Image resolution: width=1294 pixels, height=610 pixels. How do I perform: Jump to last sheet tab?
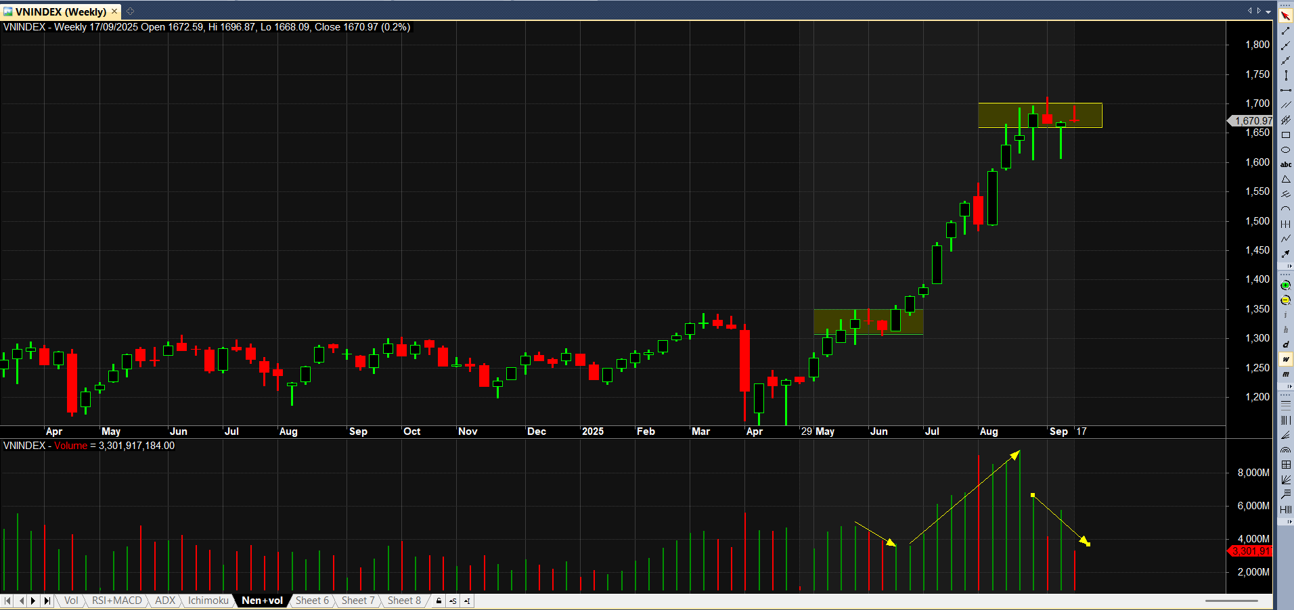[47, 601]
